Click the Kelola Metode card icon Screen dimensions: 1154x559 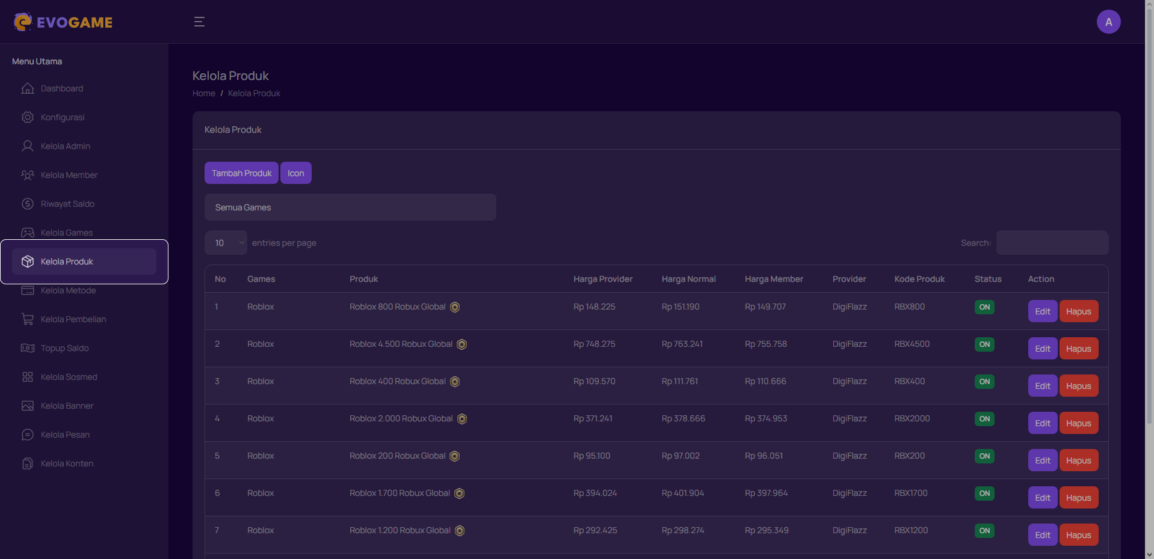point(28,290)
